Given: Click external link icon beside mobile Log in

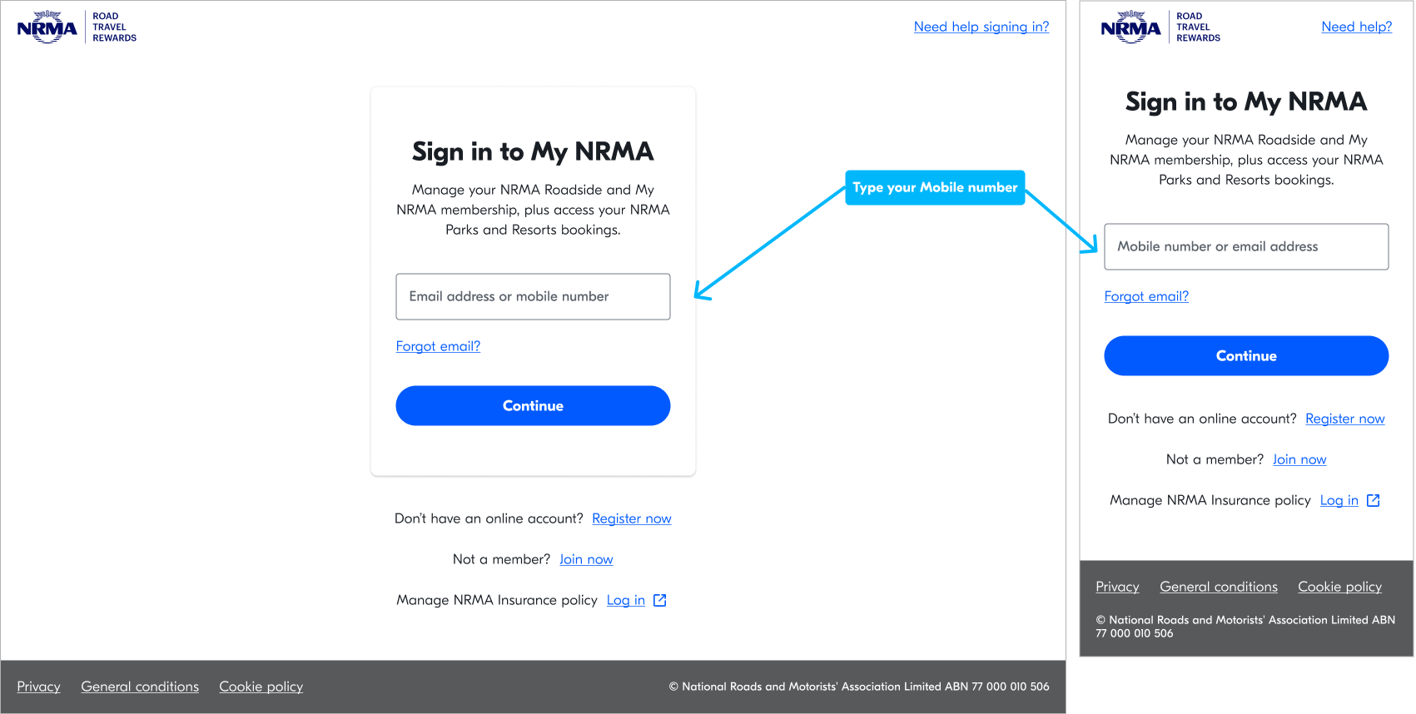Looking at the screenshot, I should (1374, 500).
